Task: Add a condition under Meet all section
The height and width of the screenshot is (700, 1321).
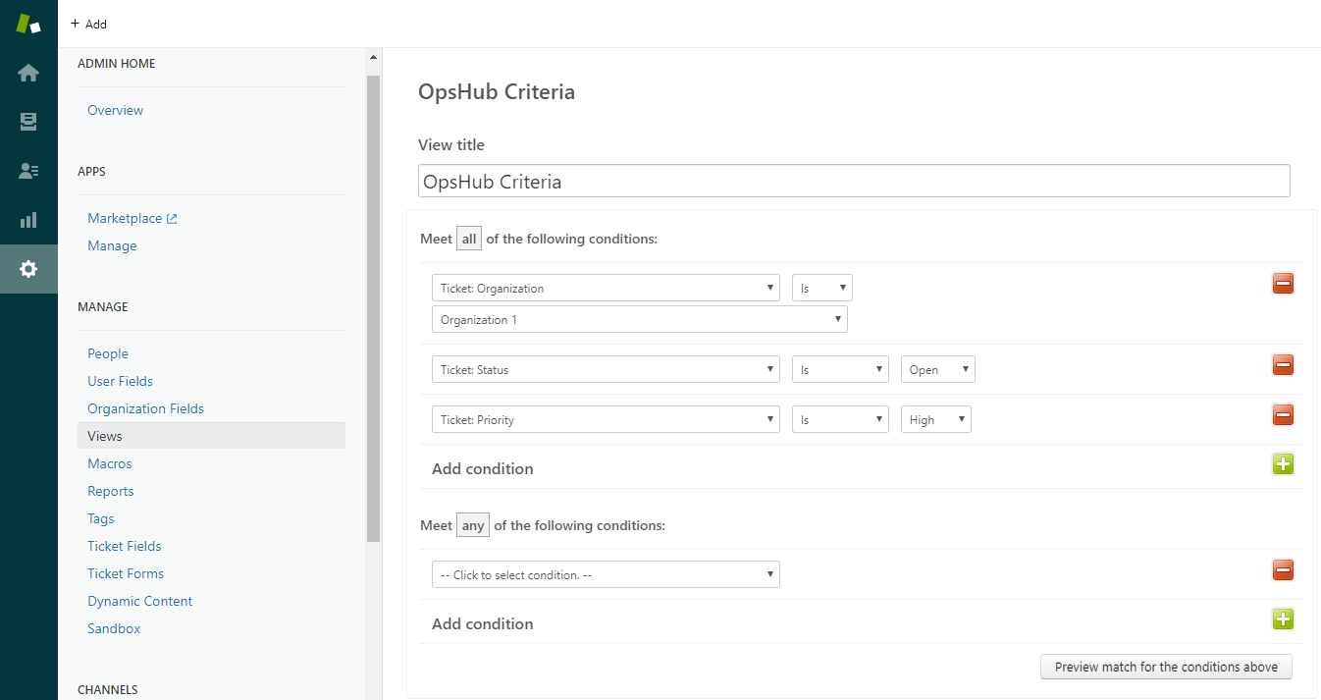Action: point(1283,464)
